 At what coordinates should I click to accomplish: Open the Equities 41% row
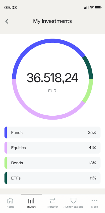pyautogui.click(x=52, y=148)
